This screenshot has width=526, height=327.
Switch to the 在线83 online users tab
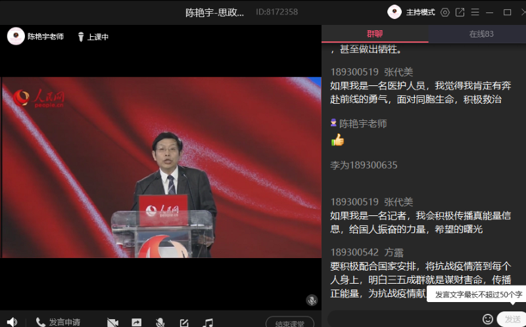tap(481, 33)
